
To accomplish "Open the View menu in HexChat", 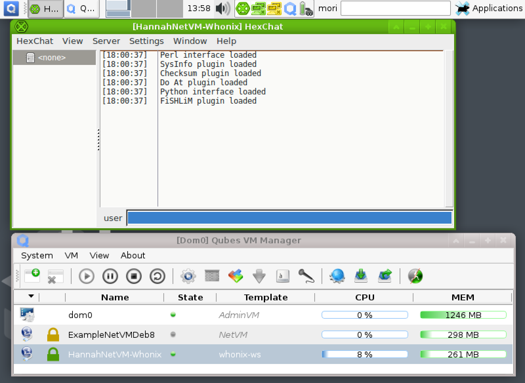I will [73, 41].
